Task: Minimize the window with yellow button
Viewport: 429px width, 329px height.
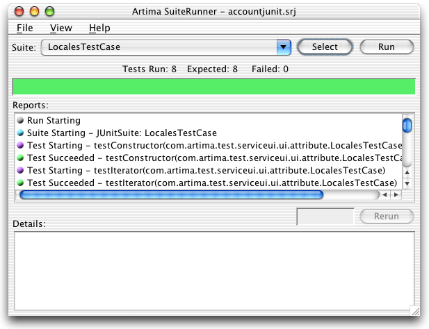Action: [35, 12]
